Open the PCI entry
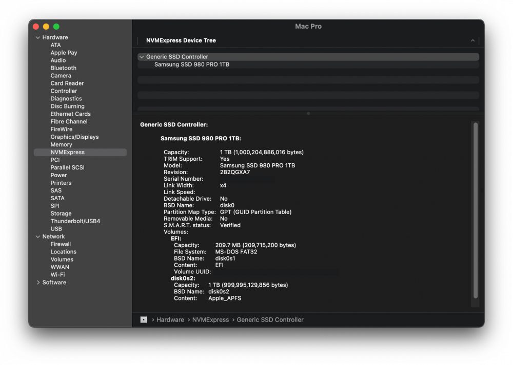This screenshot has height=365, width=513. (x=55, y=160)
